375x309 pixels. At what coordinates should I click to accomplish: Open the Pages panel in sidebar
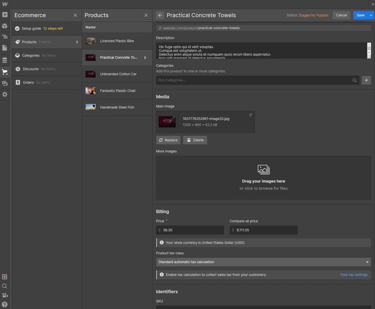click(5, 48)
